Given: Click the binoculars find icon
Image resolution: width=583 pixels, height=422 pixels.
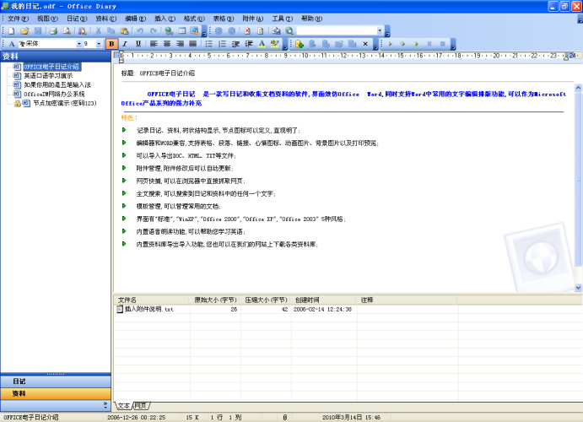Looking at the screenshot, I should [83, 31].
